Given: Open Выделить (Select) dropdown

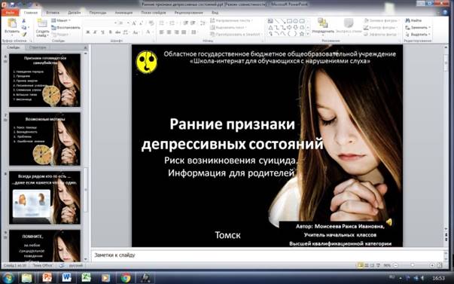Looking at the screenshot, I should point(418,35).
